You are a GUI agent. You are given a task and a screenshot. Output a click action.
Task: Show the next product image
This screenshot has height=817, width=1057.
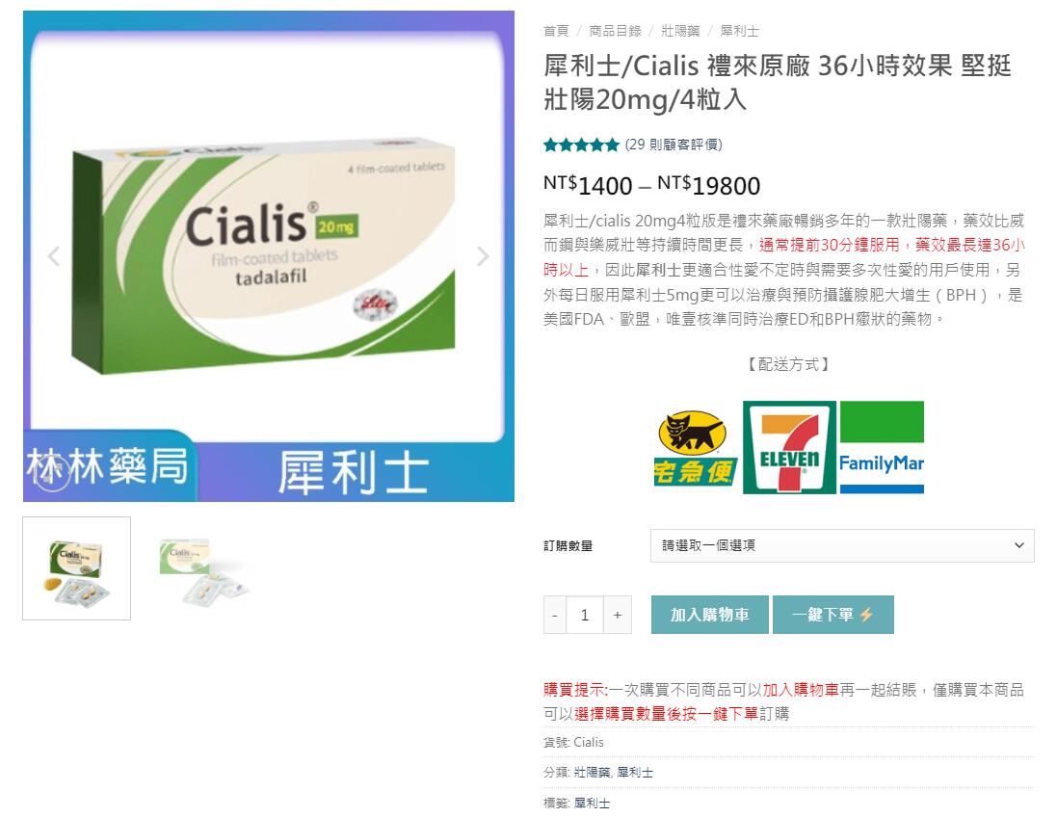point(483,256)
